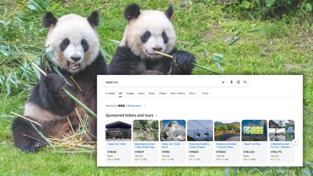This screenshot has width=313, height=176.
Task: Clear the search box with the X icon
Action: [223, 82]
